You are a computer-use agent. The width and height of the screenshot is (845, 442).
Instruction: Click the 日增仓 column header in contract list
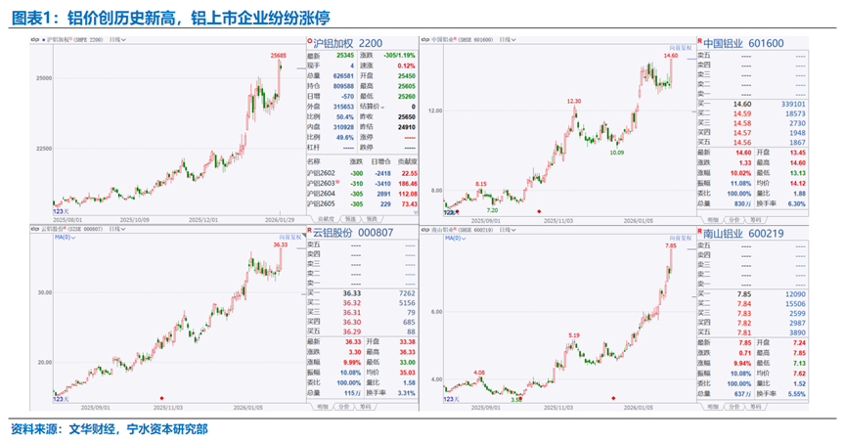pyautogui.click(x=381, y=161)
